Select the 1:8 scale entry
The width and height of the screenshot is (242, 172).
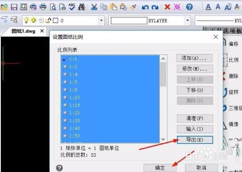pyautogui.click(x=110, y=90)
